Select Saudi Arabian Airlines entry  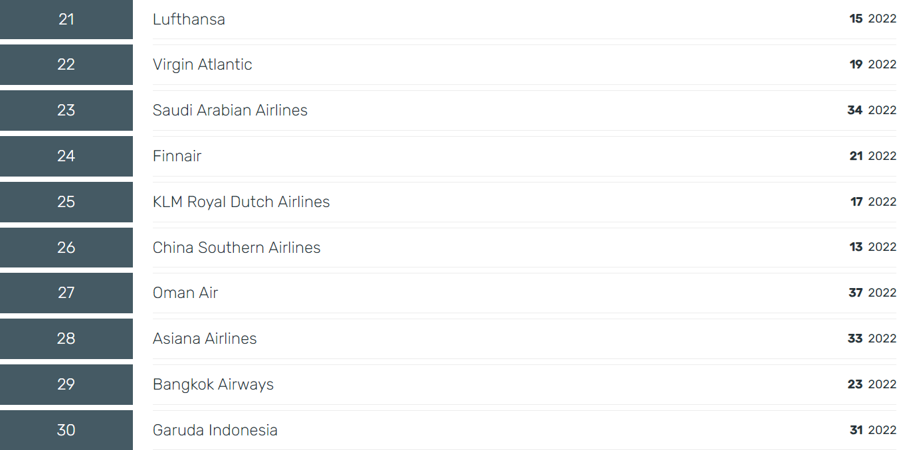(230, 110)
